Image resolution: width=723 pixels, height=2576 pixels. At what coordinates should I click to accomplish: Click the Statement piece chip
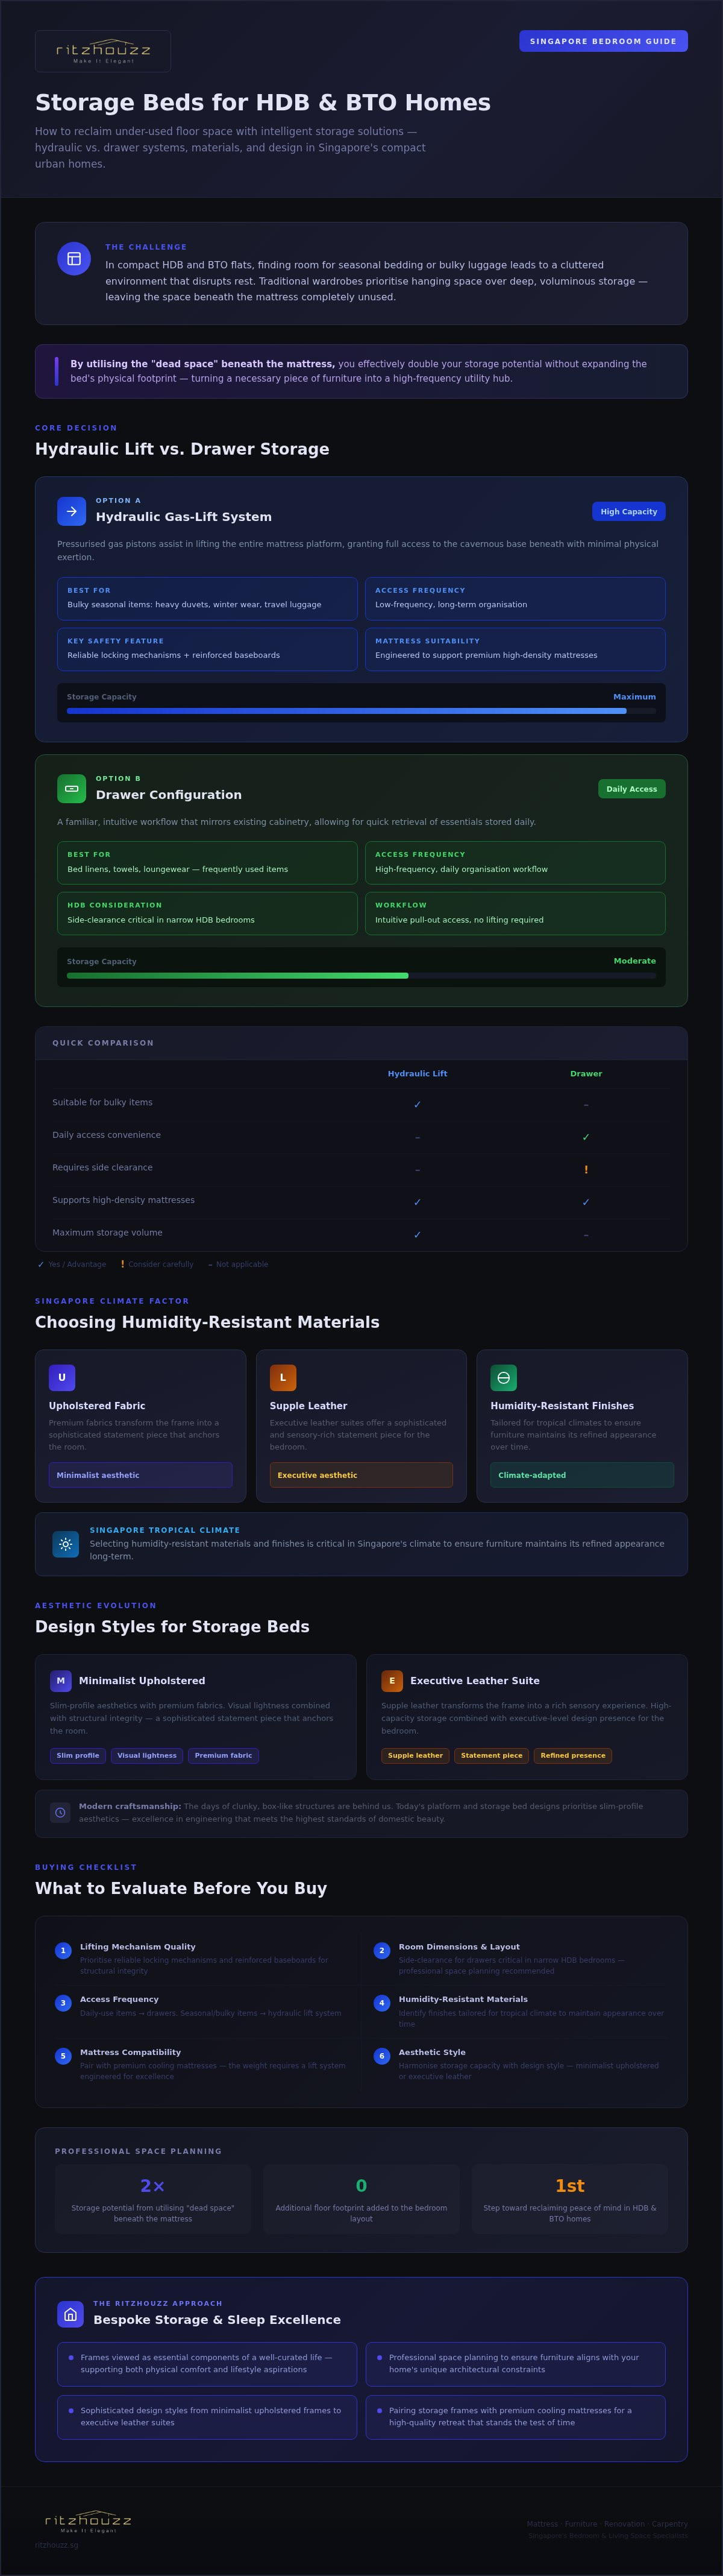[491, 1755]
